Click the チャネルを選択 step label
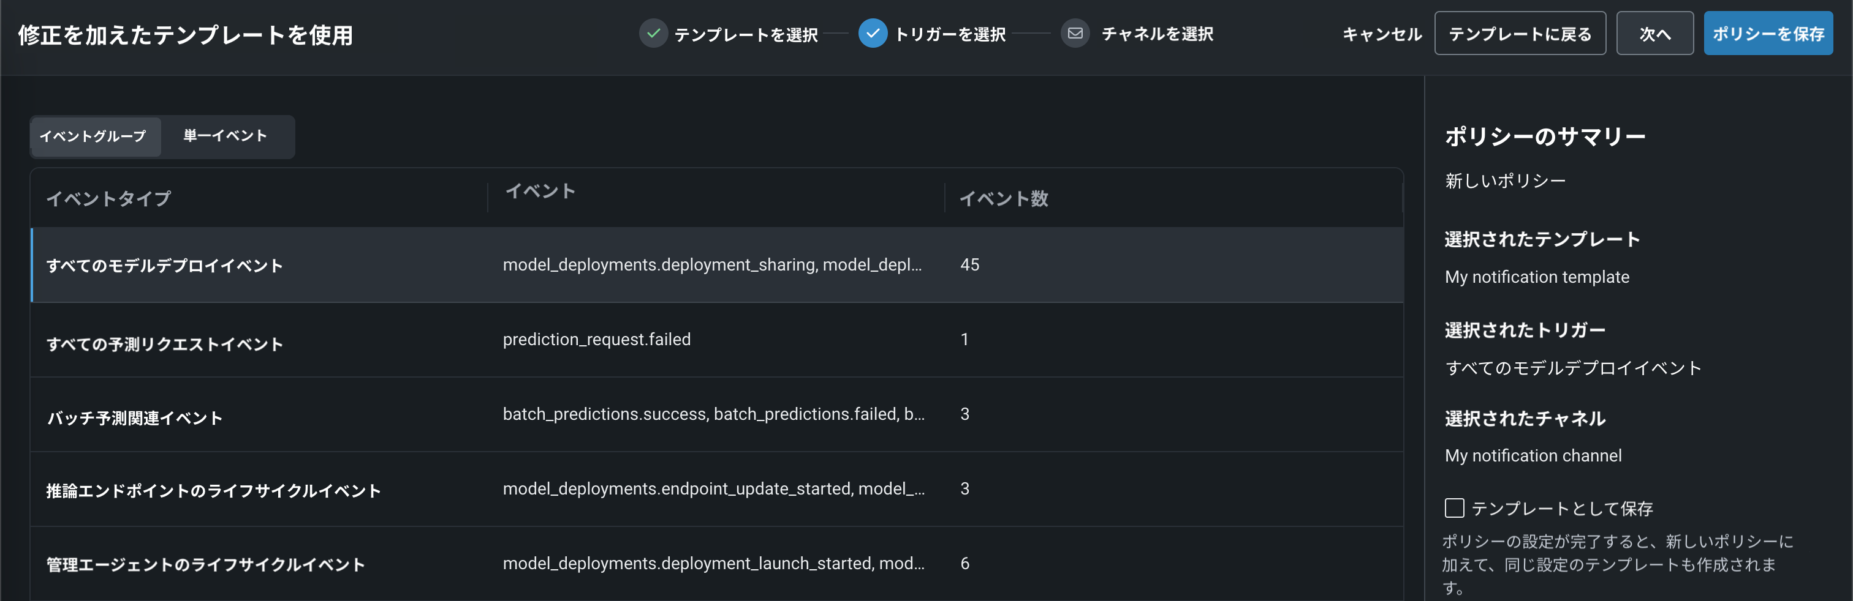 1157,34
